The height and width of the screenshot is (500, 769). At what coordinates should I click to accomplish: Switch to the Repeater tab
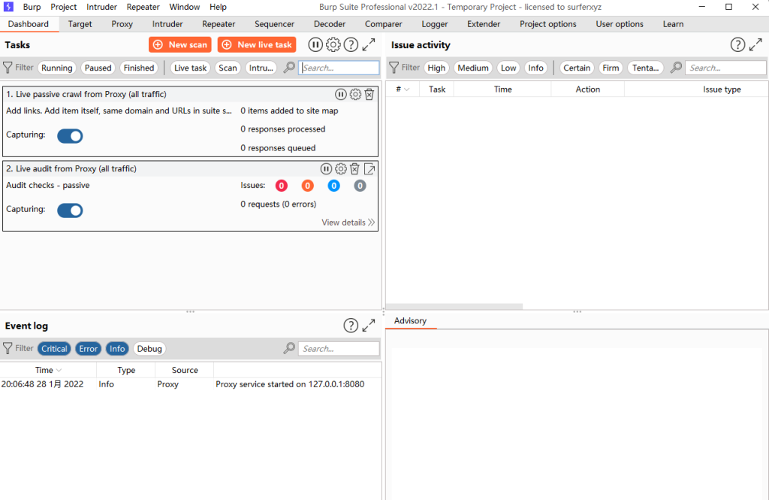219,24
